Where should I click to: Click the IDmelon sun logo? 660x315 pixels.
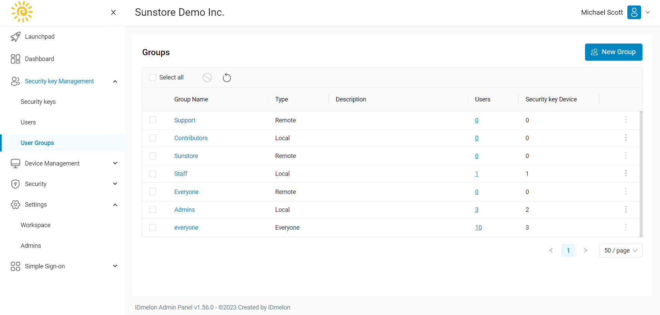coord(22,12)
